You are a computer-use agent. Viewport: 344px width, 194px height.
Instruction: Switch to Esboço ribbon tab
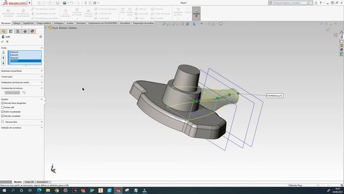[17, 23]
